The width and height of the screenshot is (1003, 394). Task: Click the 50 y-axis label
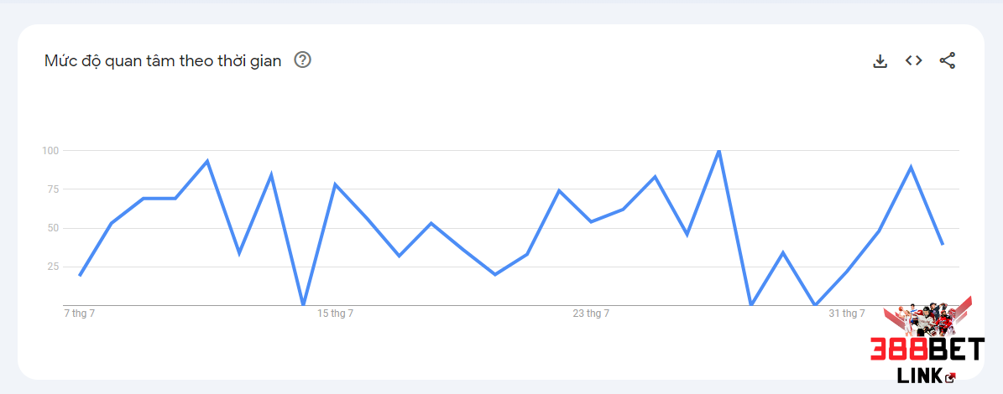tap(52, 228)
